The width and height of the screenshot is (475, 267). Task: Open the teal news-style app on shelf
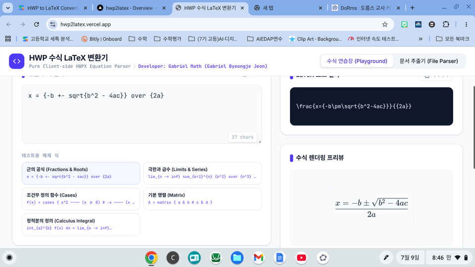(194, 258)
